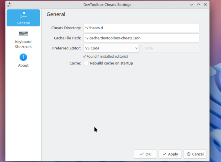This screenshot has height=162, width=221.
Task: Click the 'Cheats Directory:' label
Action: pos(66,28)
